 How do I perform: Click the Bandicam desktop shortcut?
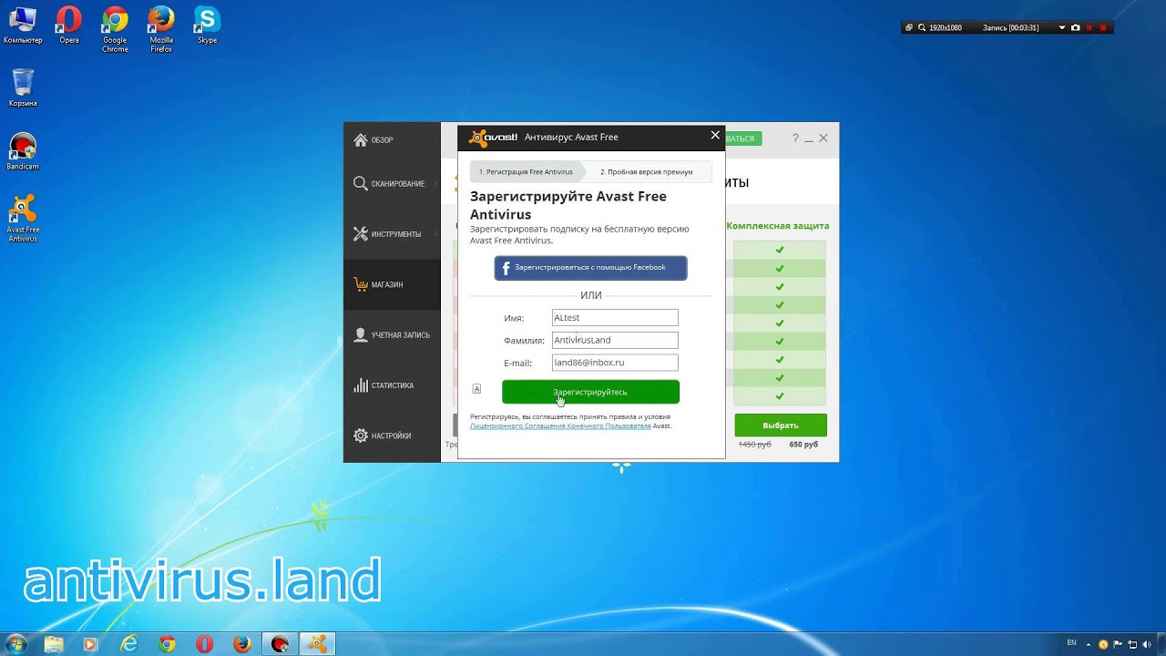click(23, 151)
